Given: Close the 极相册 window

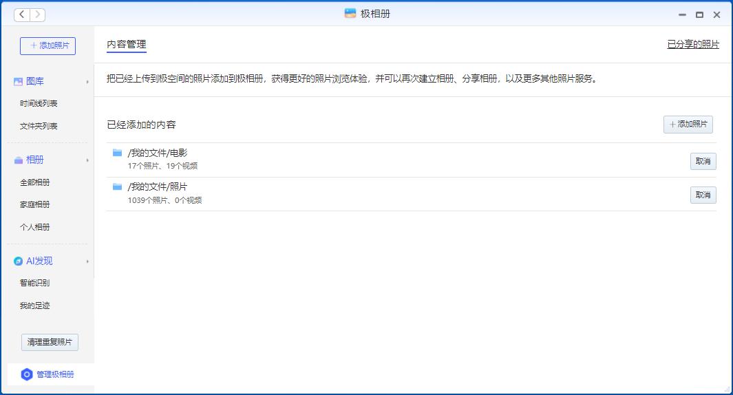Looking at the screenshot, I should tap(716, 15).
